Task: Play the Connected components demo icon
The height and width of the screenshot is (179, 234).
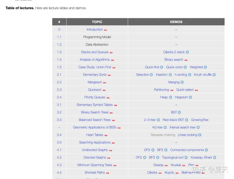Action: 206,150
